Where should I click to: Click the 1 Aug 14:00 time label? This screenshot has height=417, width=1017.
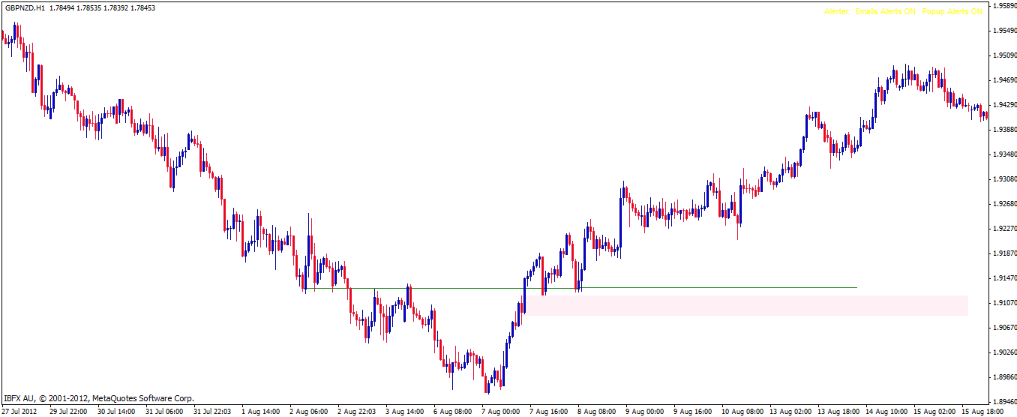(260, 412)
